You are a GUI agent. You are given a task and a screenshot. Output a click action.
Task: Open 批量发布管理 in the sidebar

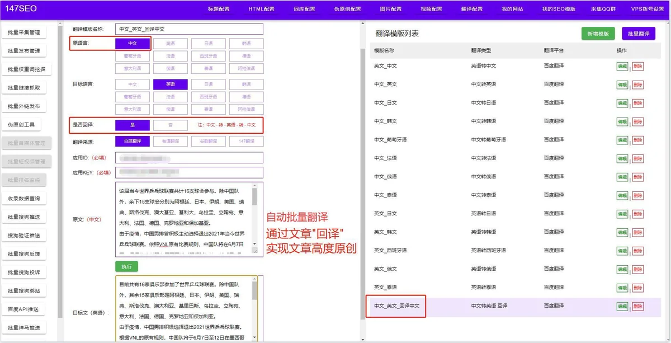pos(24,51)
